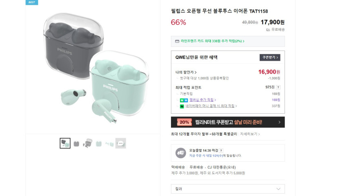Click the BEST badge on product image
The image size is (347, 196).
click(32, 2)
